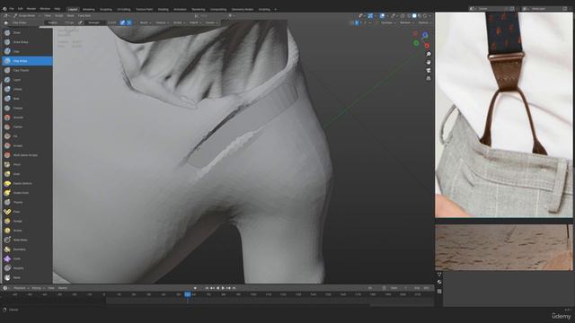Viewport: 575px width, 323px height.
Task: Toggle the camera view gizmo
Action: [429, 70]
